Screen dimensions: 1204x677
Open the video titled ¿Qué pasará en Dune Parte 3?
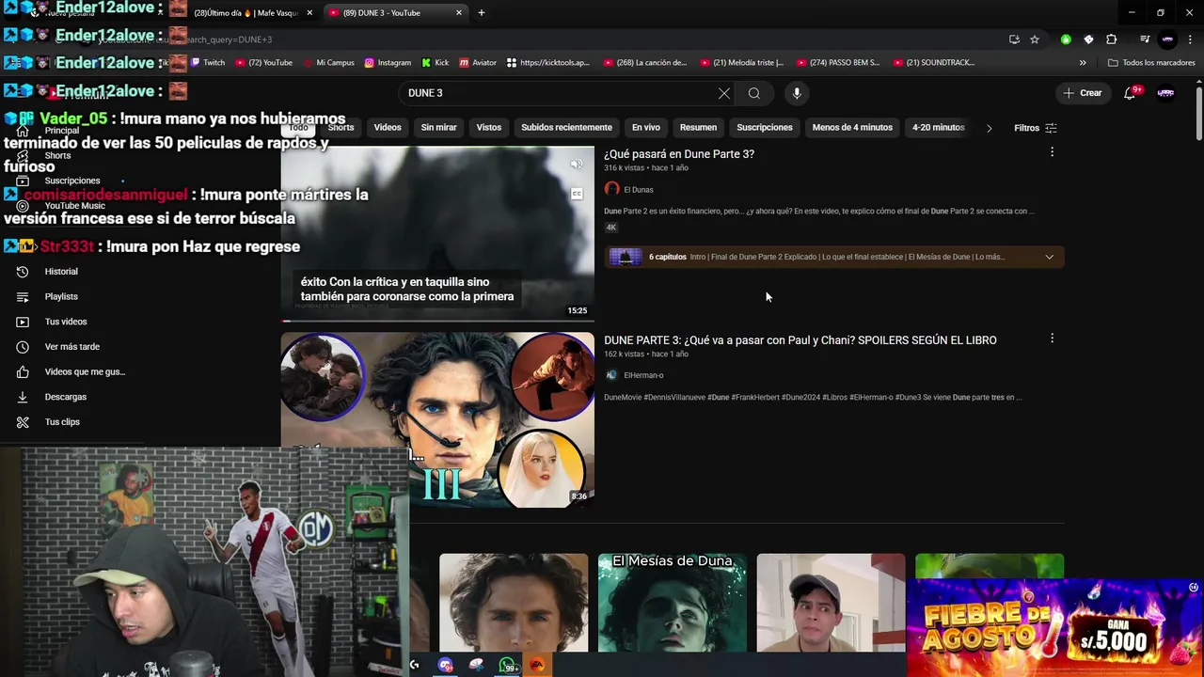[x=679, y=154]
